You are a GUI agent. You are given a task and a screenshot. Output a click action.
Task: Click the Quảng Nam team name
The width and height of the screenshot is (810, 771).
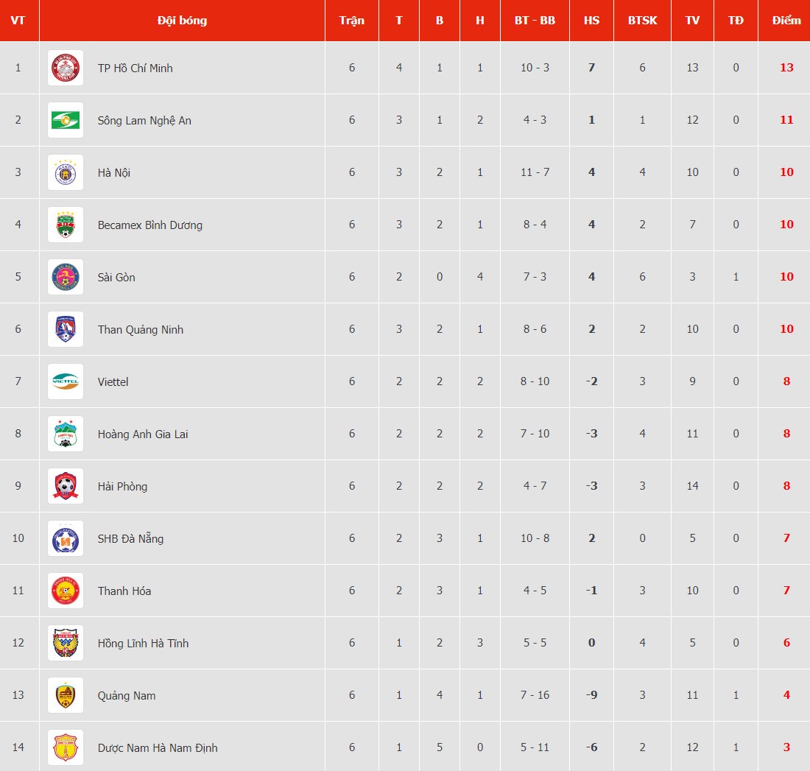pos(127,696)
